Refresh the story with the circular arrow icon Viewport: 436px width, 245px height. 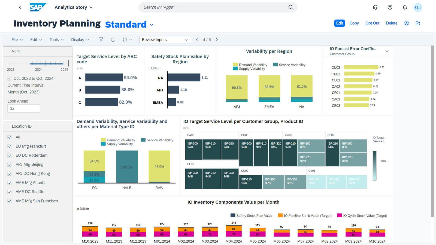(x=113, y=39)
